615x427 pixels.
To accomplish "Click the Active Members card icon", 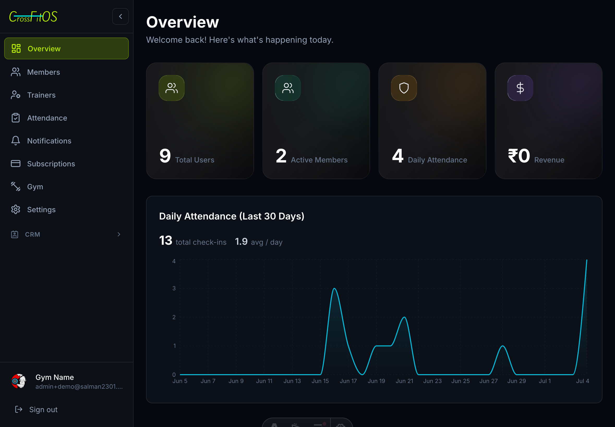I will pos(288,88).
